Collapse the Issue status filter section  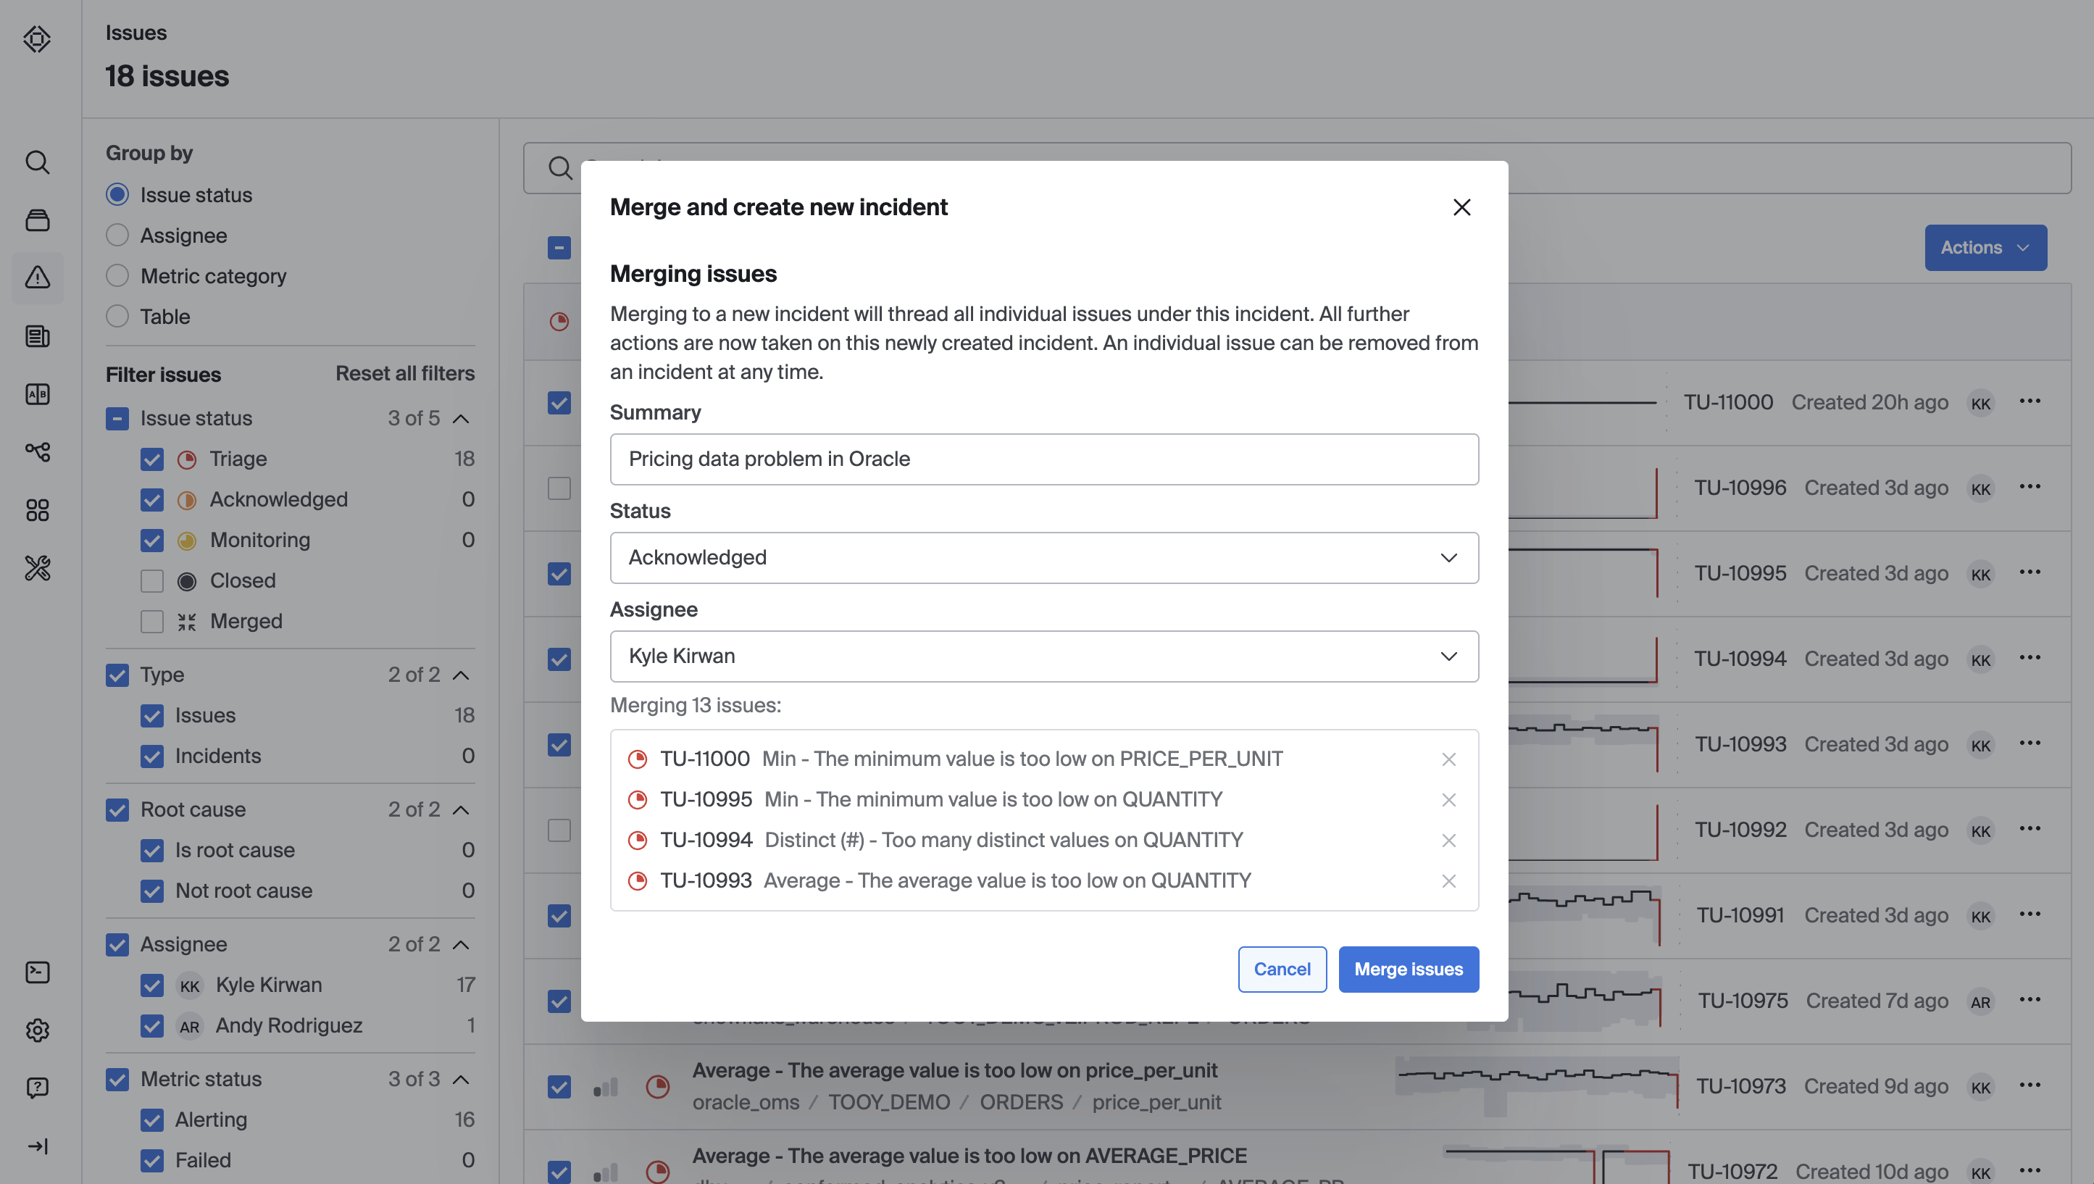tap(461, 418)
